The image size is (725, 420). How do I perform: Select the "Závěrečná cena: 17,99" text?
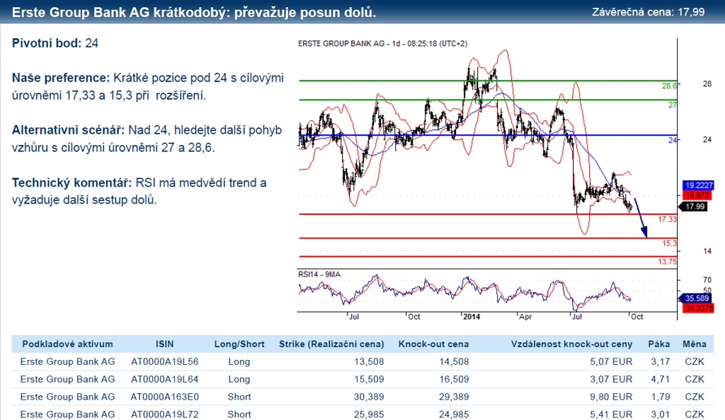[x=649, y=12]
